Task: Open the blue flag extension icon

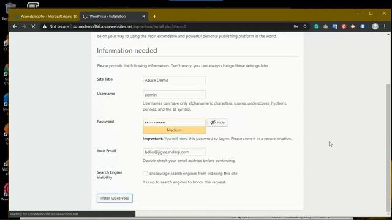Action: point(362,26)
